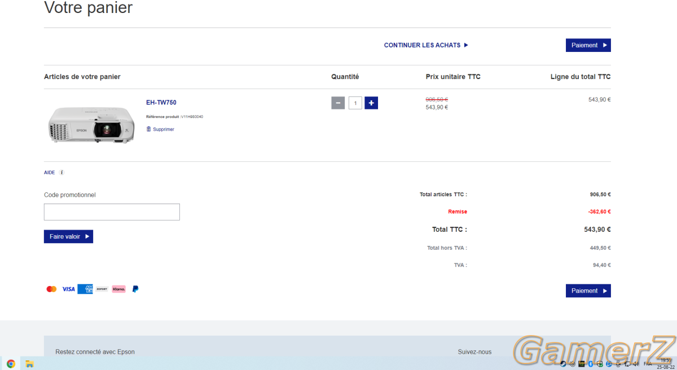Viewport: 677px width, 370px height.
Task: Click the Klarna payment logo
Action: click(118, 289)
